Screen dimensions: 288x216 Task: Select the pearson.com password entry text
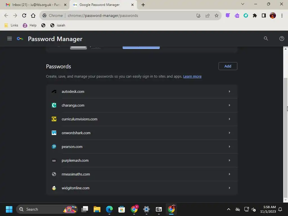point(72,147)
